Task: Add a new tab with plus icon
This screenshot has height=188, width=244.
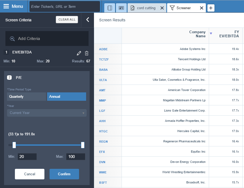Action: 211,8
